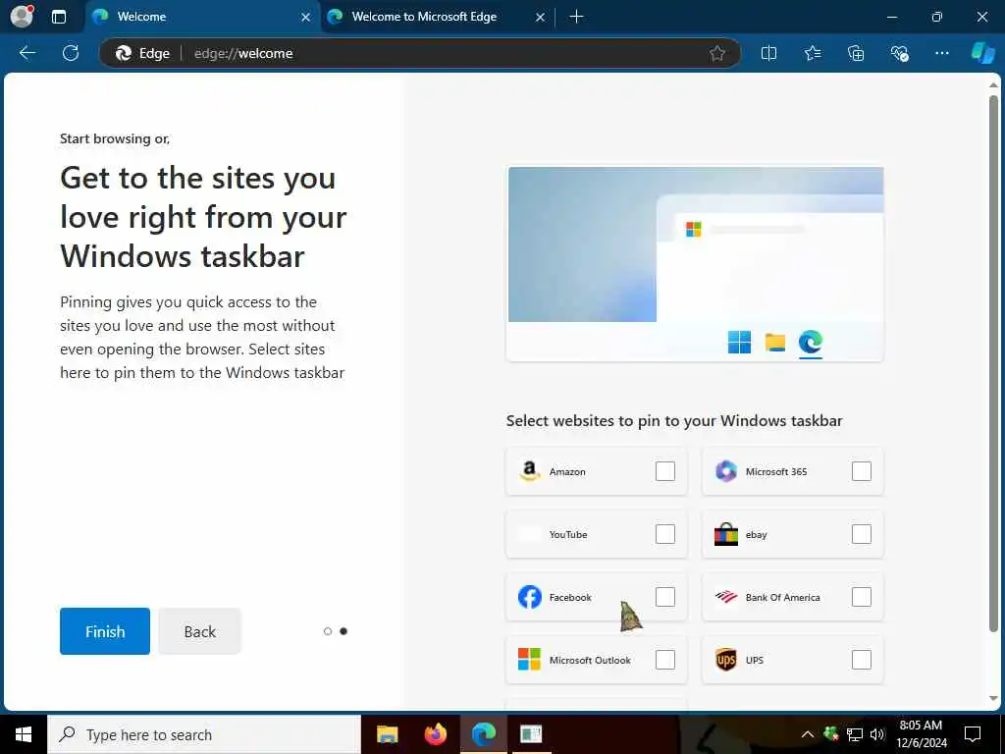Click the Bank Of America logo
1005x754 pixels.
point(725,597)
